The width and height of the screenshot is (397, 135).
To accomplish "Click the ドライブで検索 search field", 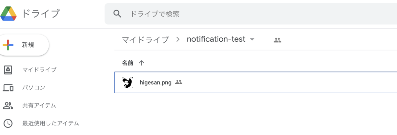I will pyautogui.click(x=251, y=14).
